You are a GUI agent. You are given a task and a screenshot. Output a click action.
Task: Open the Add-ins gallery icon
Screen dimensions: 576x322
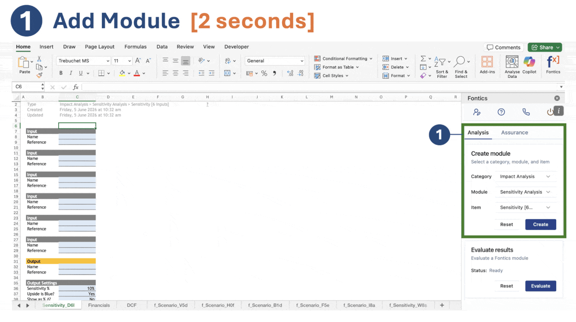tap(487, 62)
